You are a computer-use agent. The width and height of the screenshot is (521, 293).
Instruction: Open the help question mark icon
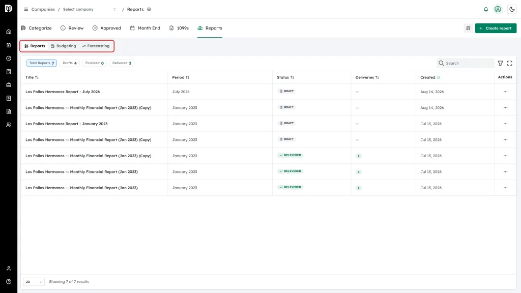tap(9, 282)
